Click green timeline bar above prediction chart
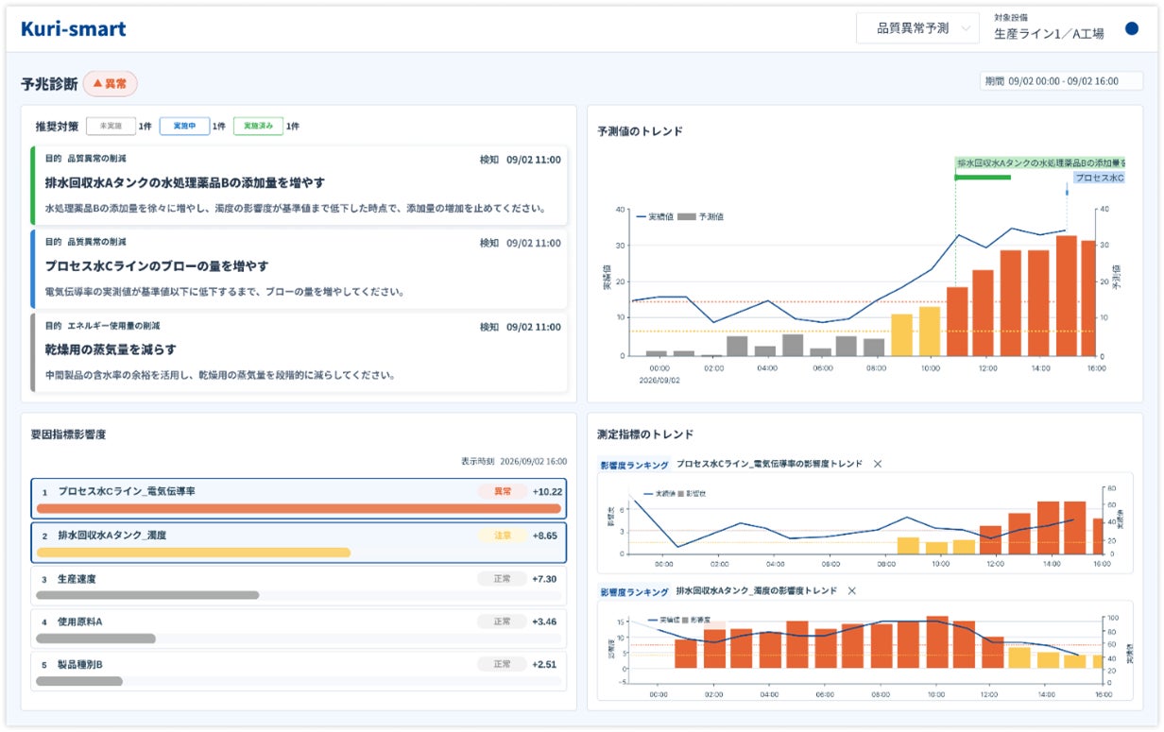Image resolution: width=1164 pixels, height=732 pixels. pos(983,177)
